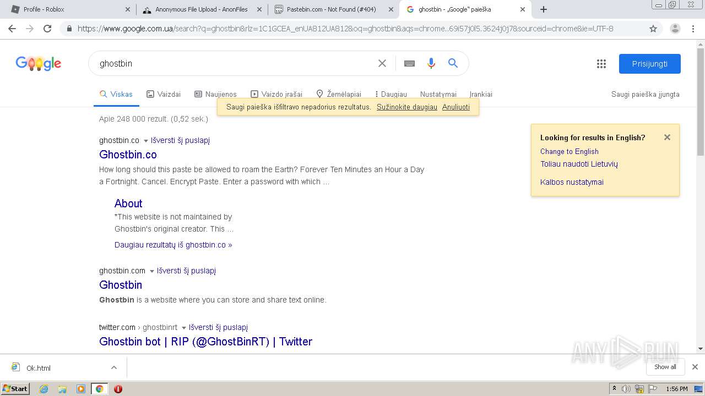Screen dimensions: 705x396
Task: Open the Windows Start button
Action: tap(15, 389)
